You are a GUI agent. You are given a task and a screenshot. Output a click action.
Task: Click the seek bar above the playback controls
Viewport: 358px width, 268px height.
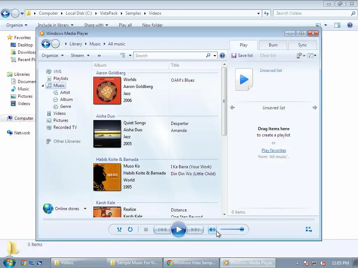pyautogui.click(x=179, y=219)
